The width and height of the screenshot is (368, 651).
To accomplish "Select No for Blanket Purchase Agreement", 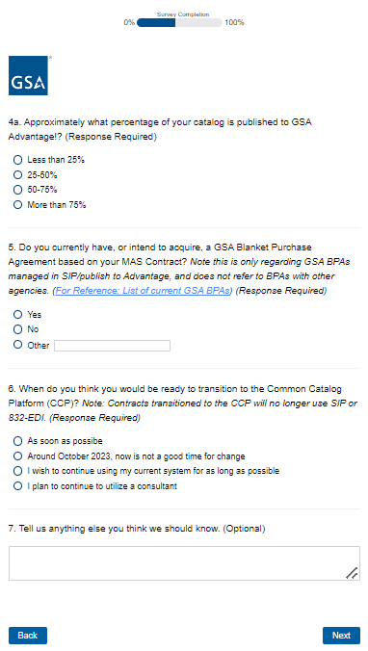I will (17, 329).
